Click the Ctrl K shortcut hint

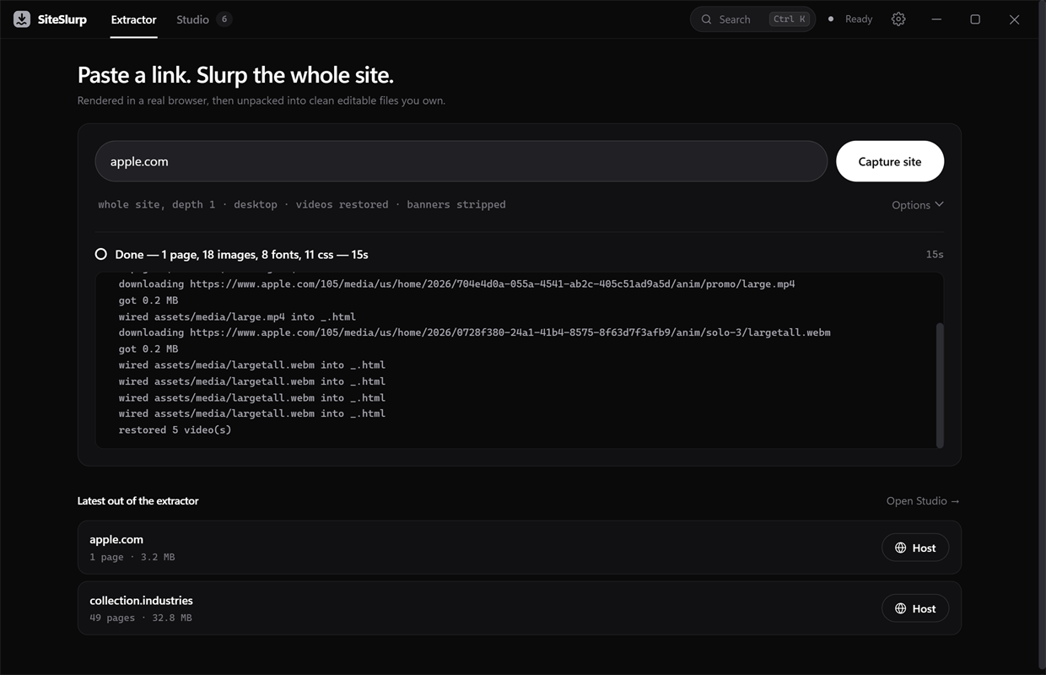pos(790,19)
